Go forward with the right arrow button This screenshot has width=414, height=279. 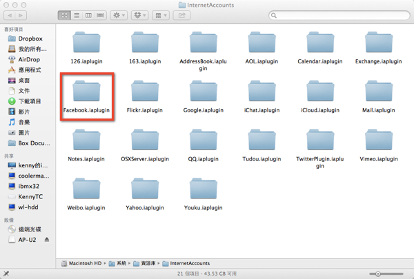21,15
